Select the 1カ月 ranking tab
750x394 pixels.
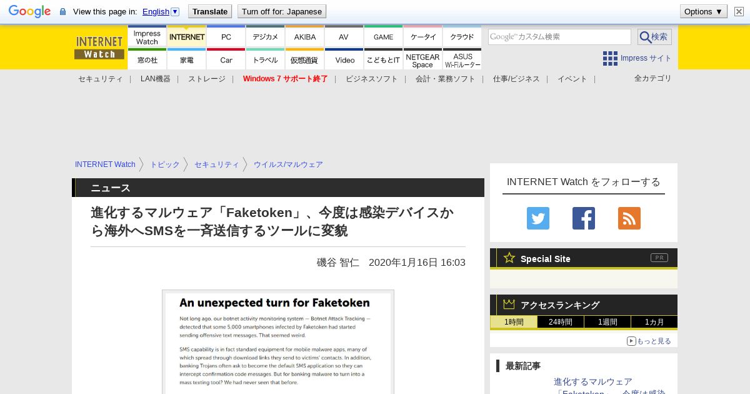coord(654,322)
